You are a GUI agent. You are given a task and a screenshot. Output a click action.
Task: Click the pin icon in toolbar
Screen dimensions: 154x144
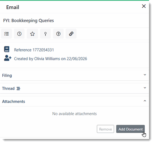click(45, 34)
